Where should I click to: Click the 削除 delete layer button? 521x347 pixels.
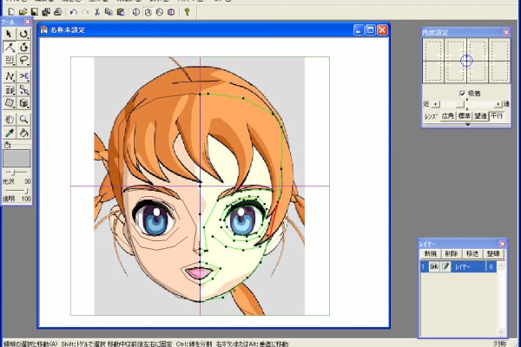pos(451,254)
